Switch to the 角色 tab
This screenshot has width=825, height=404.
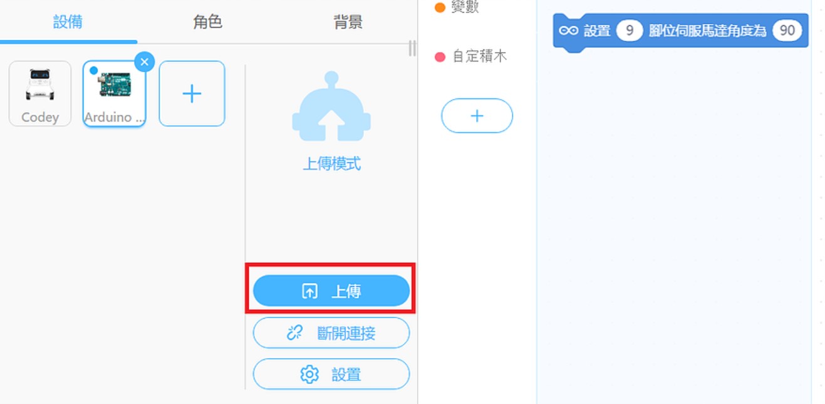click(x=208, y=22)
